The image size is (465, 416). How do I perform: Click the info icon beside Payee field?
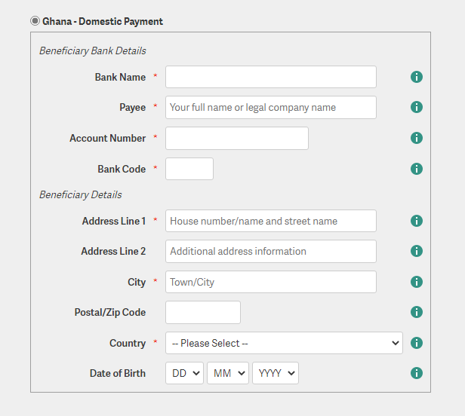point(416,107)
